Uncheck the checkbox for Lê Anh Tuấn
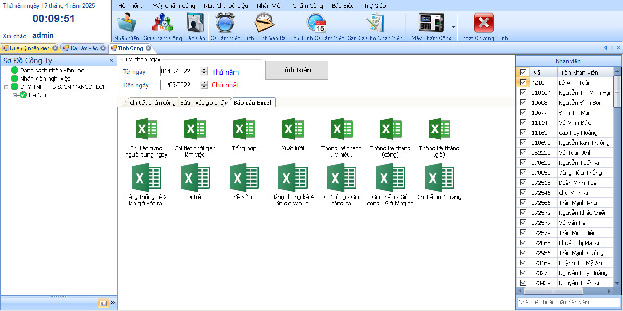The width and height of the screenshot is (623, 311). (523, 82)
